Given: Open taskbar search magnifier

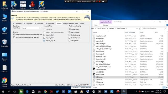Looking at the screenshot, I should (9, 92).
